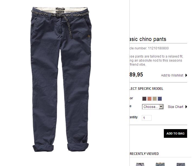Click the RECENTLY VIEWED heading
This screenshot has width=192, height=166.
144,154
